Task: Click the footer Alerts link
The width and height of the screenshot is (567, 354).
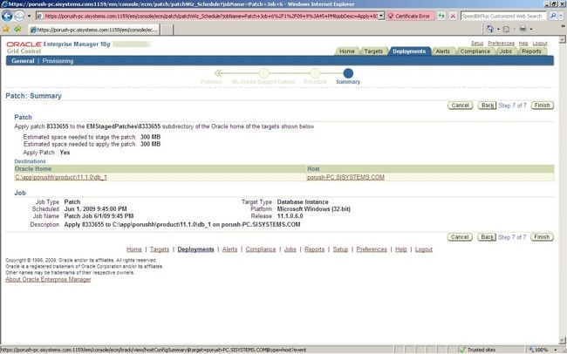Action: [229, 249]
